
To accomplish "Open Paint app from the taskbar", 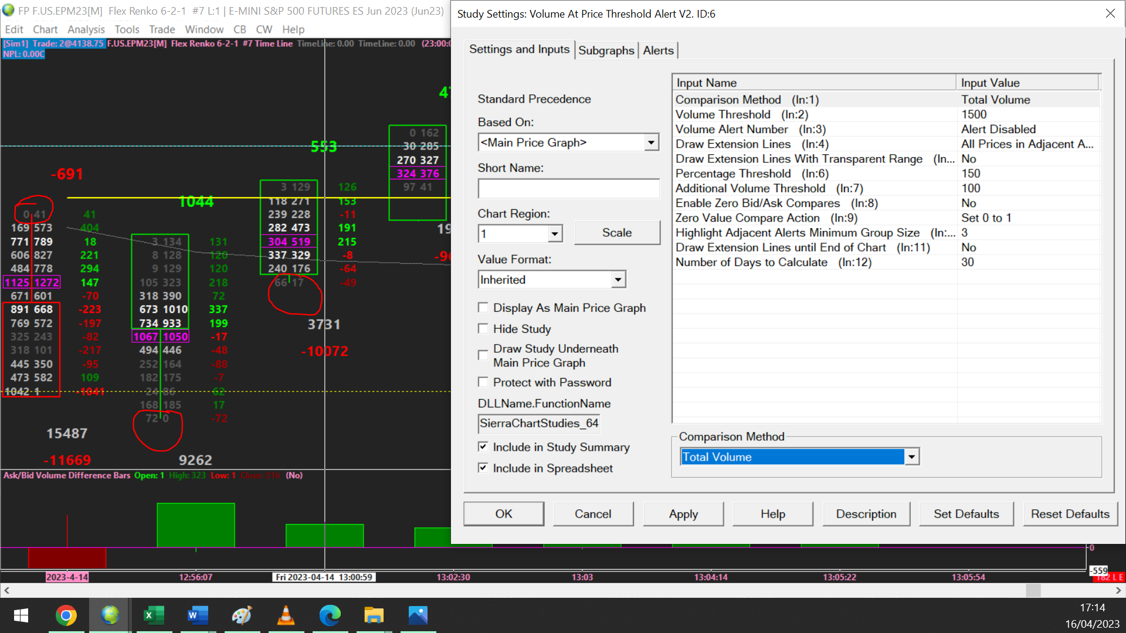I will (x=242, y=615).
